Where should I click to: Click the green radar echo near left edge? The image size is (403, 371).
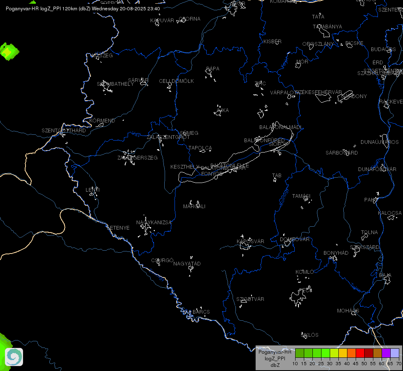(x=9, y=52)
